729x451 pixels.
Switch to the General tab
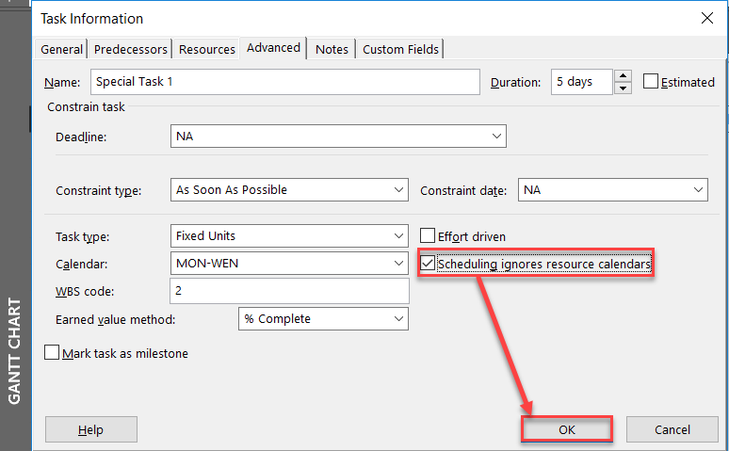pyautogui.click(x=62, y=49)
